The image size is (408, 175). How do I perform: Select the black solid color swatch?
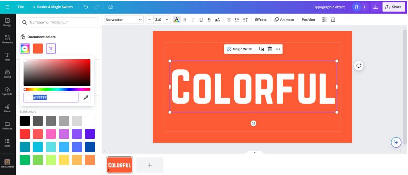[25, 121]
